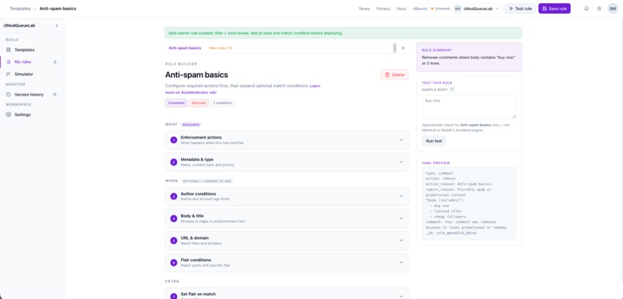This screenshot has width=623, height=299.
Task: Click step 6 circle for Flair conditions
Action: coord(173,263)
